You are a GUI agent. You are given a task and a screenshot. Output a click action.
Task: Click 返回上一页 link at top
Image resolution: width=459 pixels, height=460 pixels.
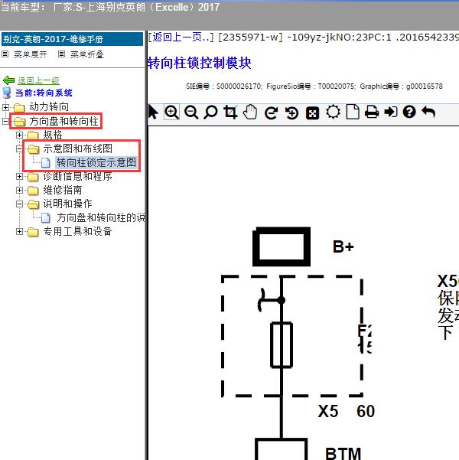click(181, 38)
